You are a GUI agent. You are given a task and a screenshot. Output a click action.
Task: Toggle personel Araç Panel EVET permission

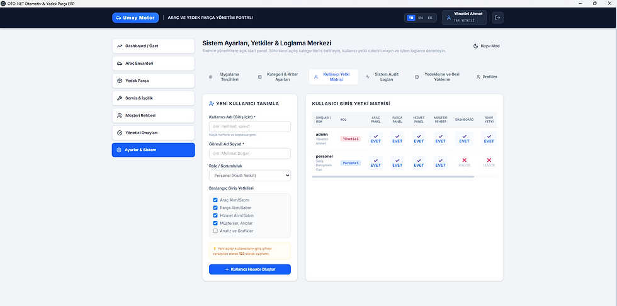pyautogui.click(x=376, y=163)
